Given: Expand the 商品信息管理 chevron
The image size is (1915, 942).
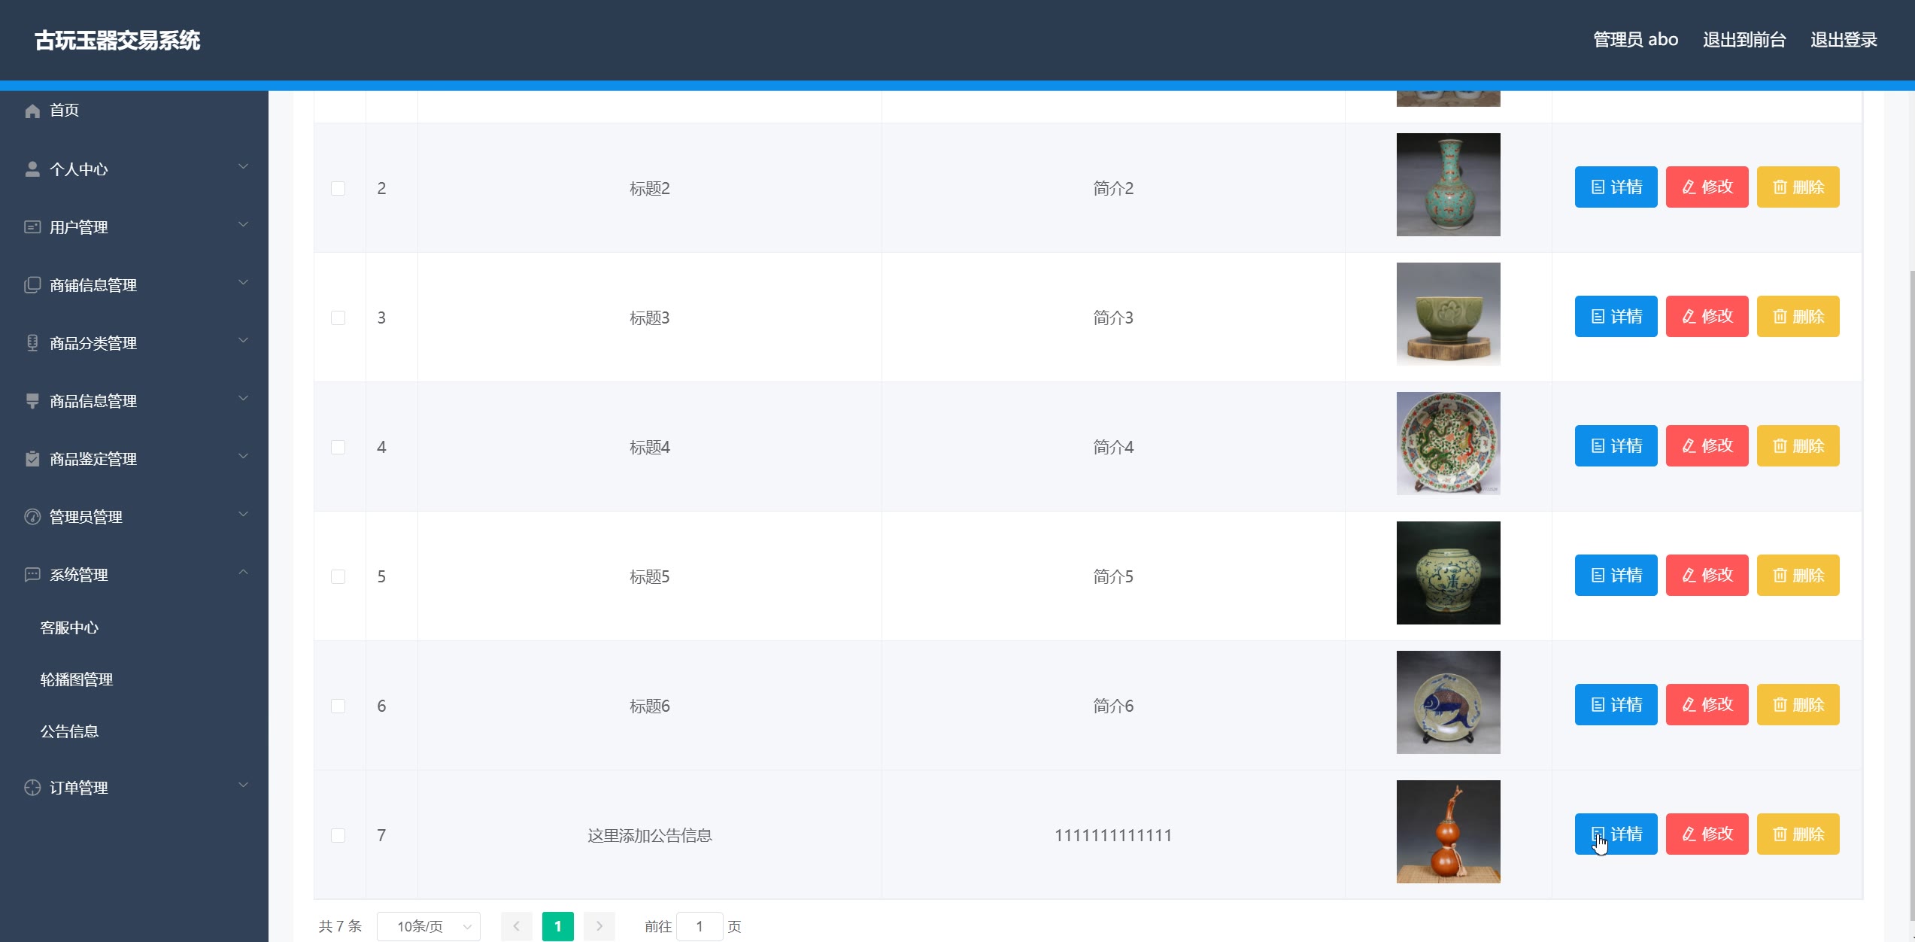Looking at the screenshot, I should [x=243, y=398].
